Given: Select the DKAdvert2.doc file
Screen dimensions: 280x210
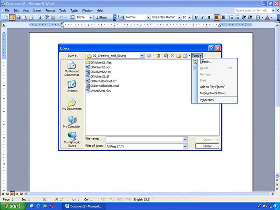Looking at the screenshot, I should click(x=98, y=67).
